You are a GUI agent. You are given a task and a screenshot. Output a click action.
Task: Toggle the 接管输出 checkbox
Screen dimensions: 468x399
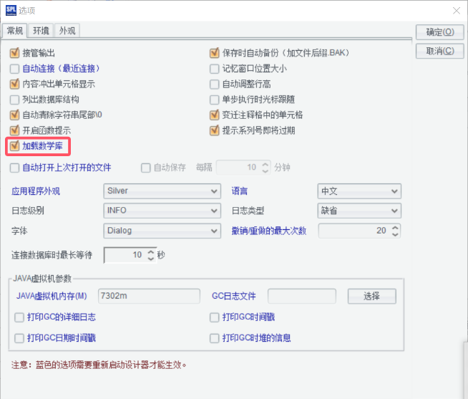pyautogui.click(x=14, y=53)
